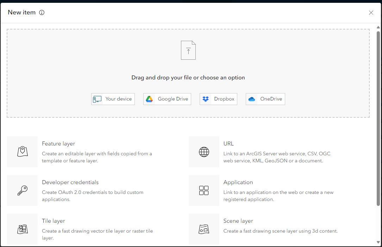Pick OneDrive as upload source

coord(265,99)
